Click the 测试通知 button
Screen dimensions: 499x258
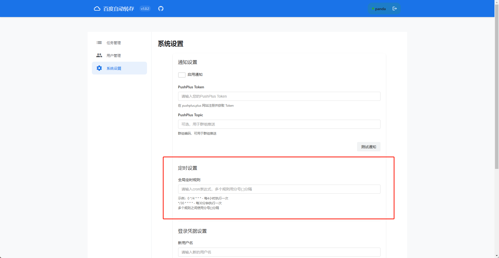point(369,147)
